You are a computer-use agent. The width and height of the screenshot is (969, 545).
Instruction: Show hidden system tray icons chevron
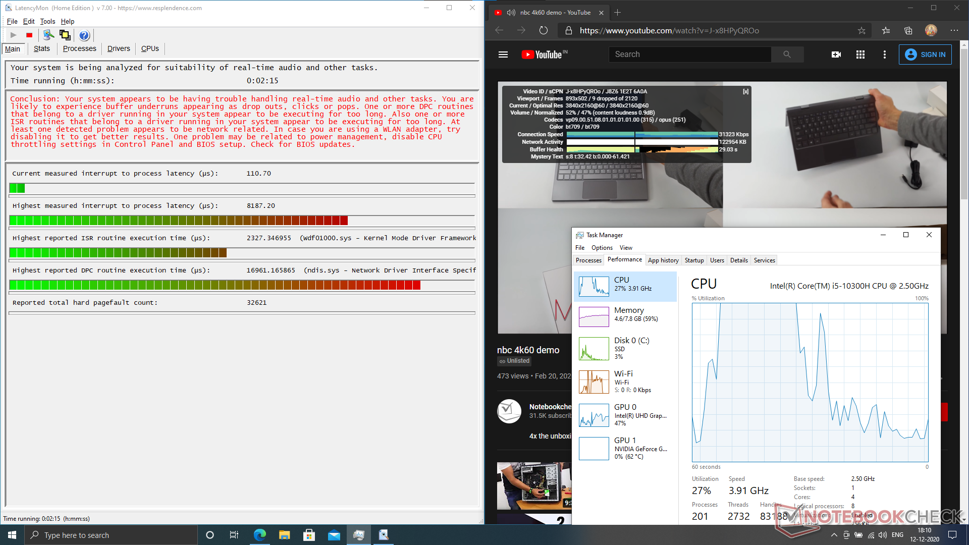[834, 535]
